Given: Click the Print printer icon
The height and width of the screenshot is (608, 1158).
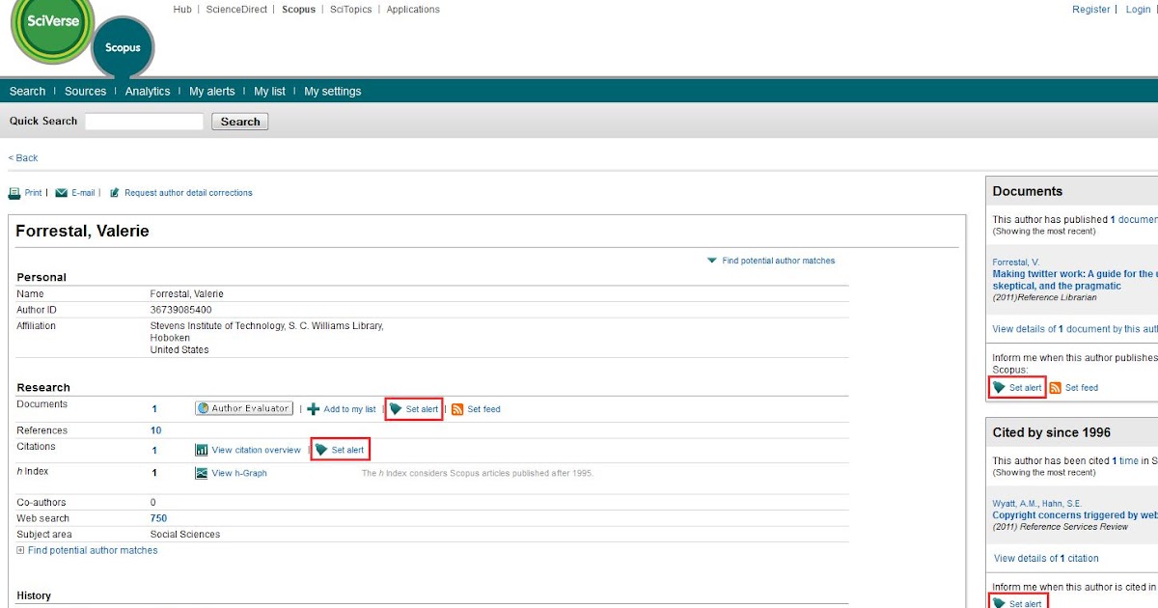Looking at the screenshot, I should tap(14, 193).
